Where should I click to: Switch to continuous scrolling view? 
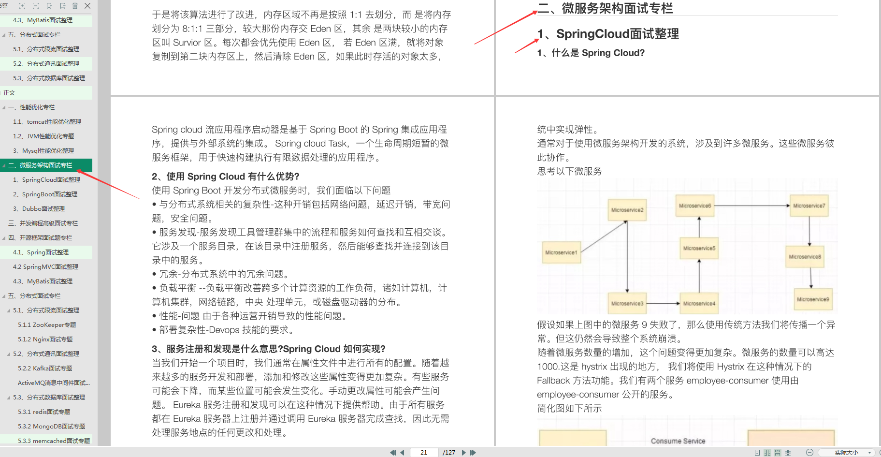pyautogui.click(x=778, y=453)
